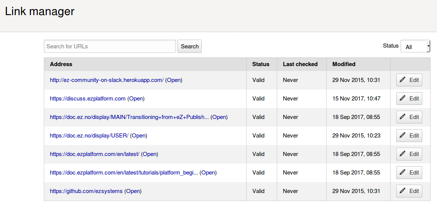This screenshot has height=207, width=437.
Task: Click the Address column header
Action: pyautogui.click(x=61, y=64)
